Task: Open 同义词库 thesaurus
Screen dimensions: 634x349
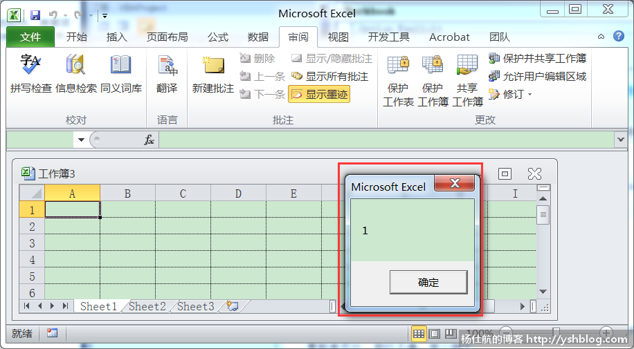Action: coord(121,74)
